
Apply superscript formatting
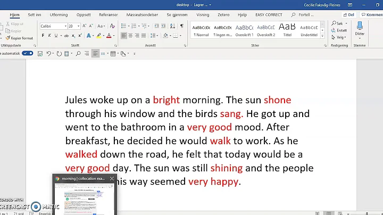point(80,36)
